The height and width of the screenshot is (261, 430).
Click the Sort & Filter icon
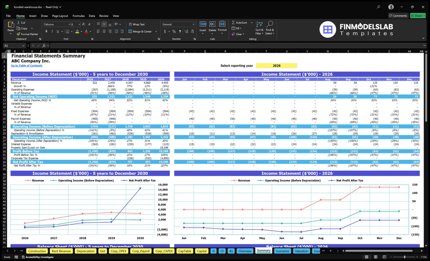[259, 24]
